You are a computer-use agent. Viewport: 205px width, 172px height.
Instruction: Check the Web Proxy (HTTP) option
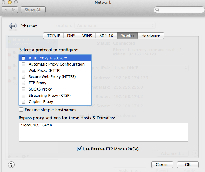[x=23, y=71]
